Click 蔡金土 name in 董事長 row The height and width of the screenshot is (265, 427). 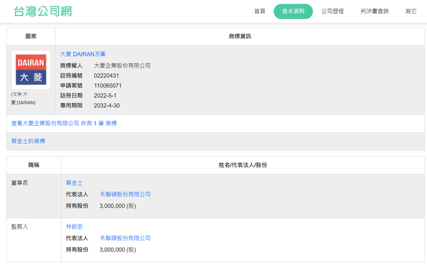click(x=74, y=183)
